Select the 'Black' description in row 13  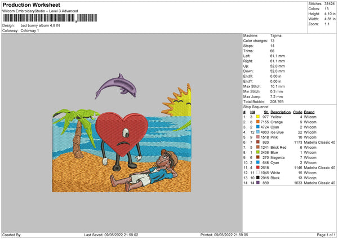pyautogui.click(x=275, y=178)
